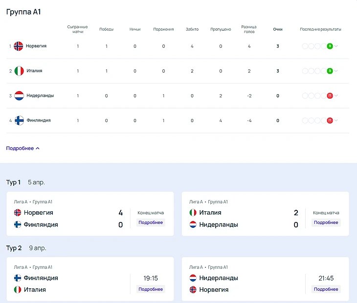
Task: Open details for Finland–Italy 19:15 match
Action: 151,289
